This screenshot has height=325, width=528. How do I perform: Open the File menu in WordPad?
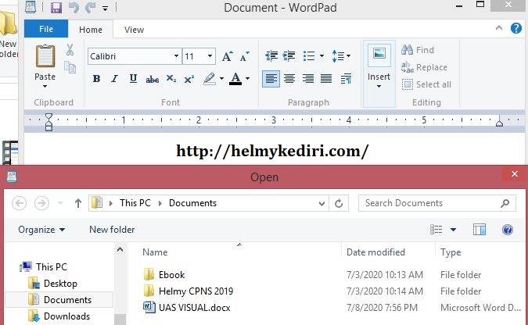pos(46,29)
